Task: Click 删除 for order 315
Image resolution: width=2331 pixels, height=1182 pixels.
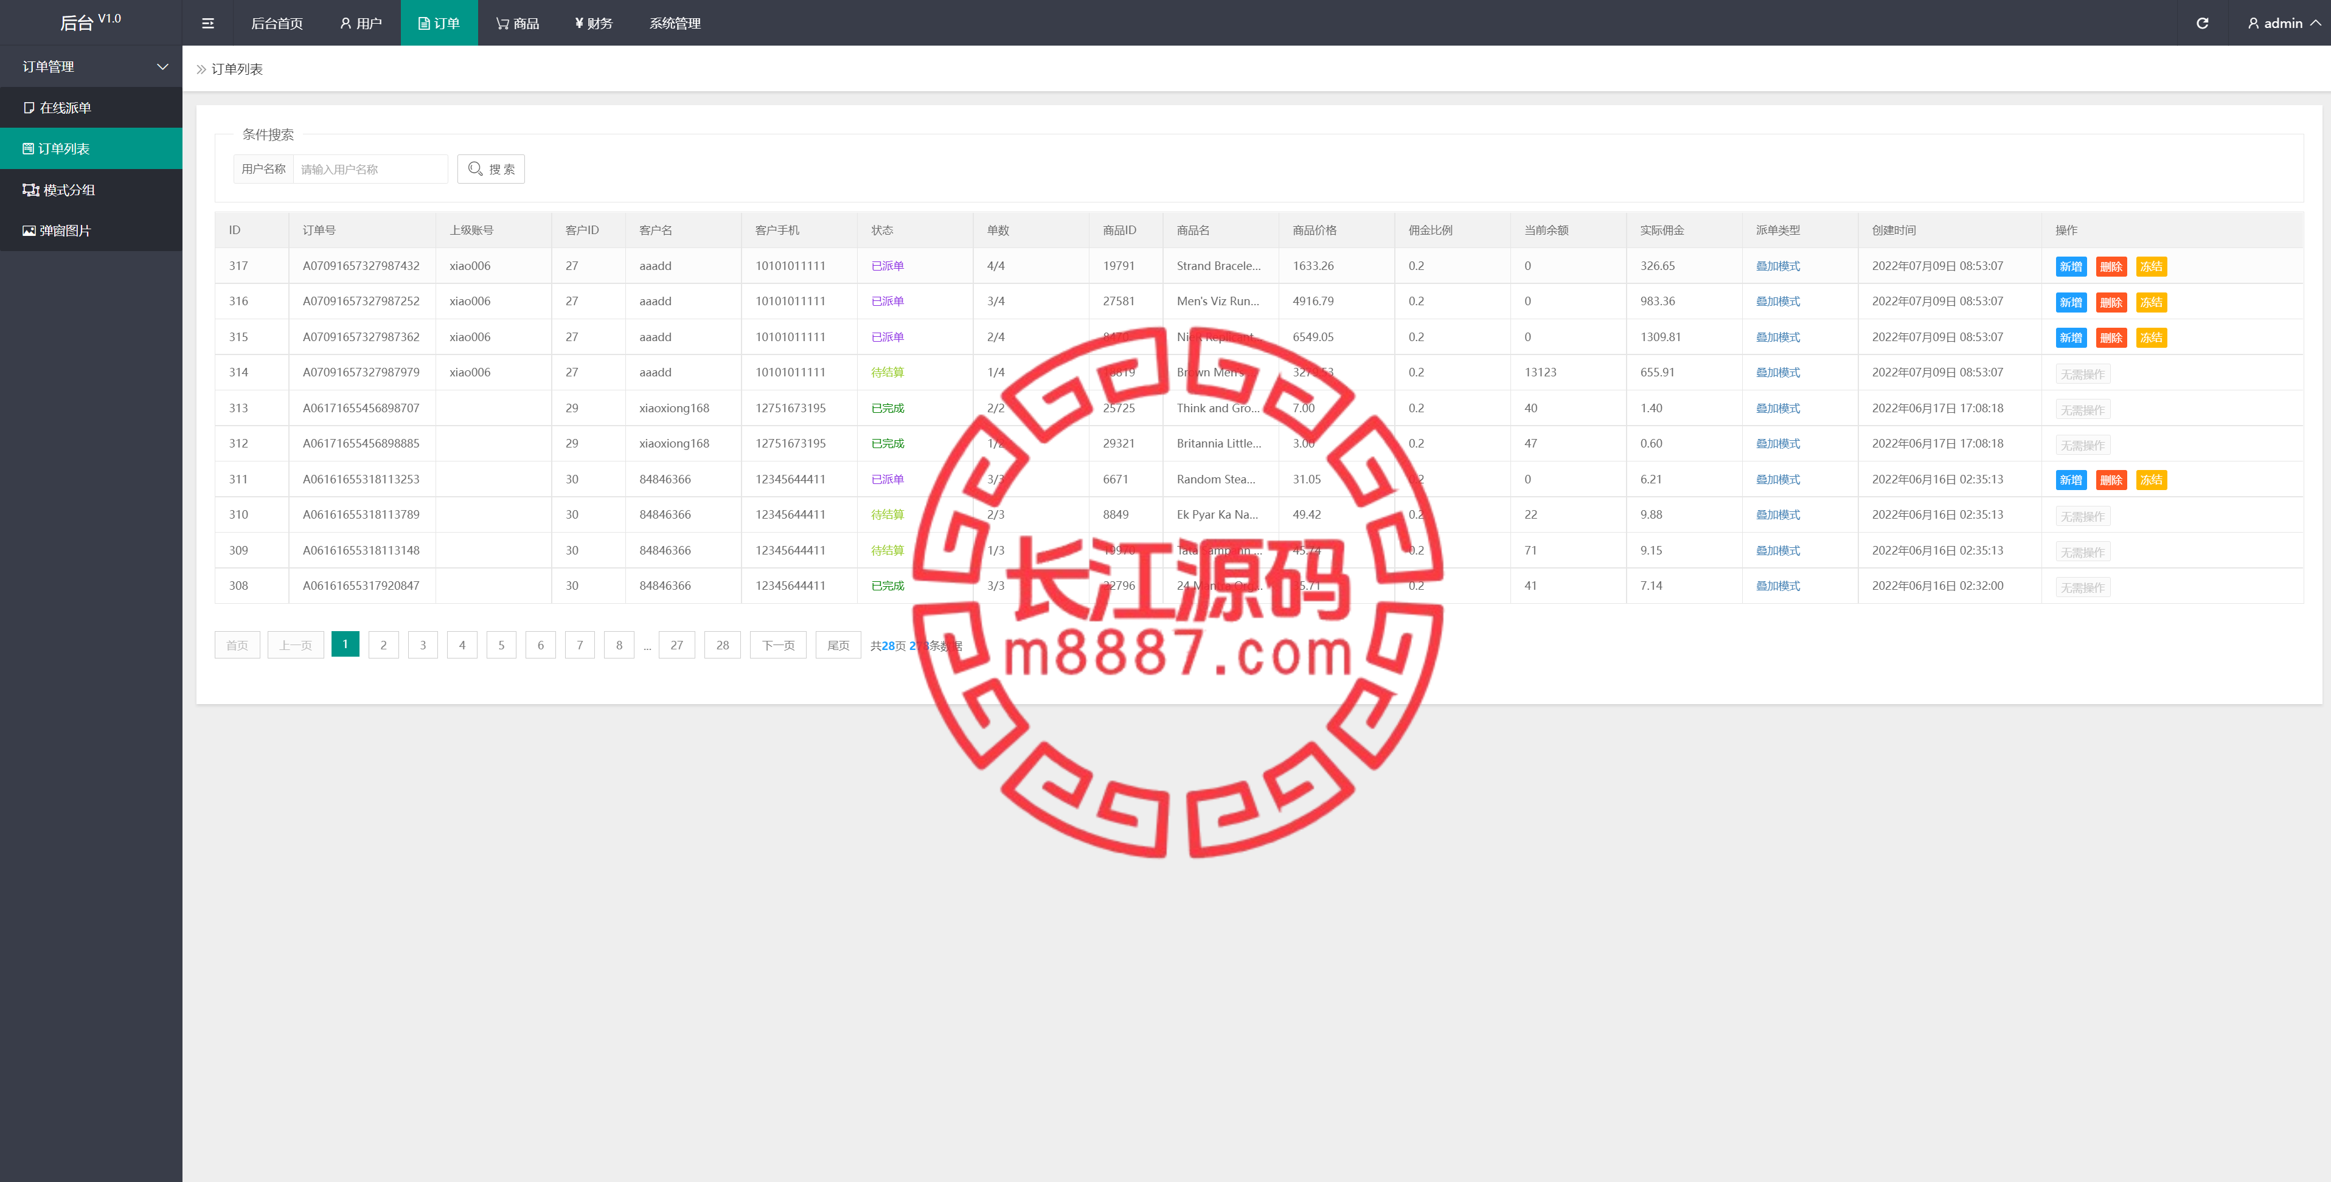Action: click(x=2110, y=338)
